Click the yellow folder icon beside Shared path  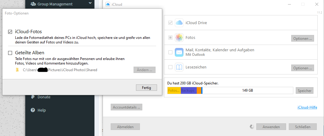[17, 70]
